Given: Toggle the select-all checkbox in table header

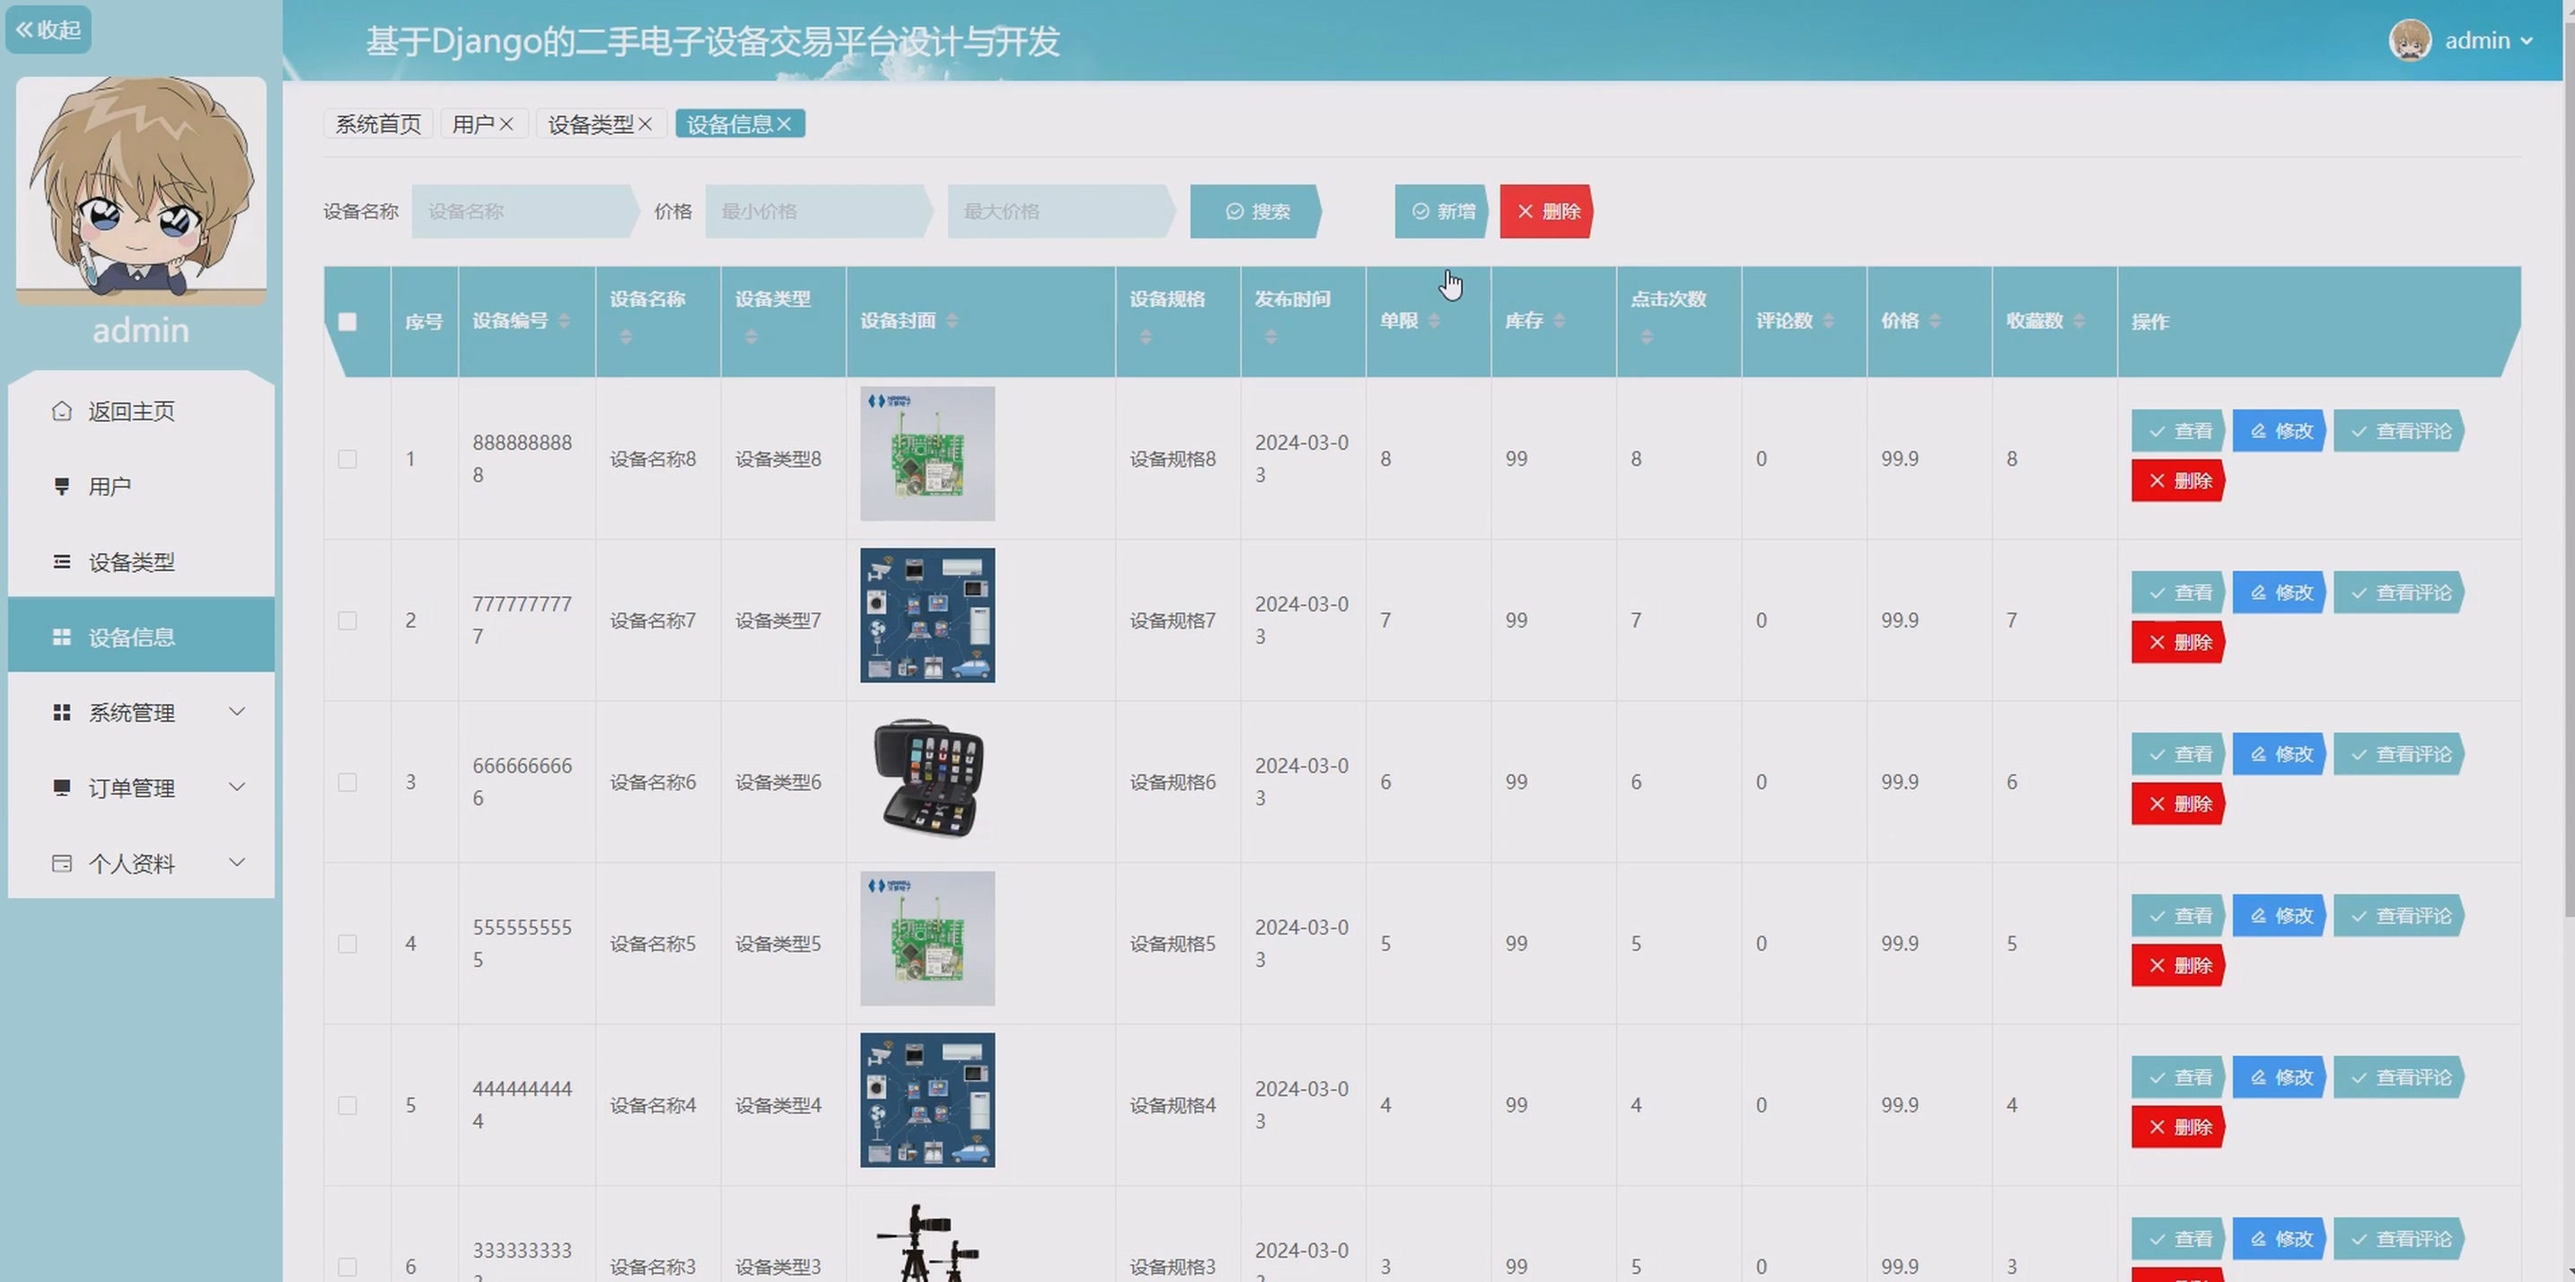Looking at the screenshot, I should point(347,321).
